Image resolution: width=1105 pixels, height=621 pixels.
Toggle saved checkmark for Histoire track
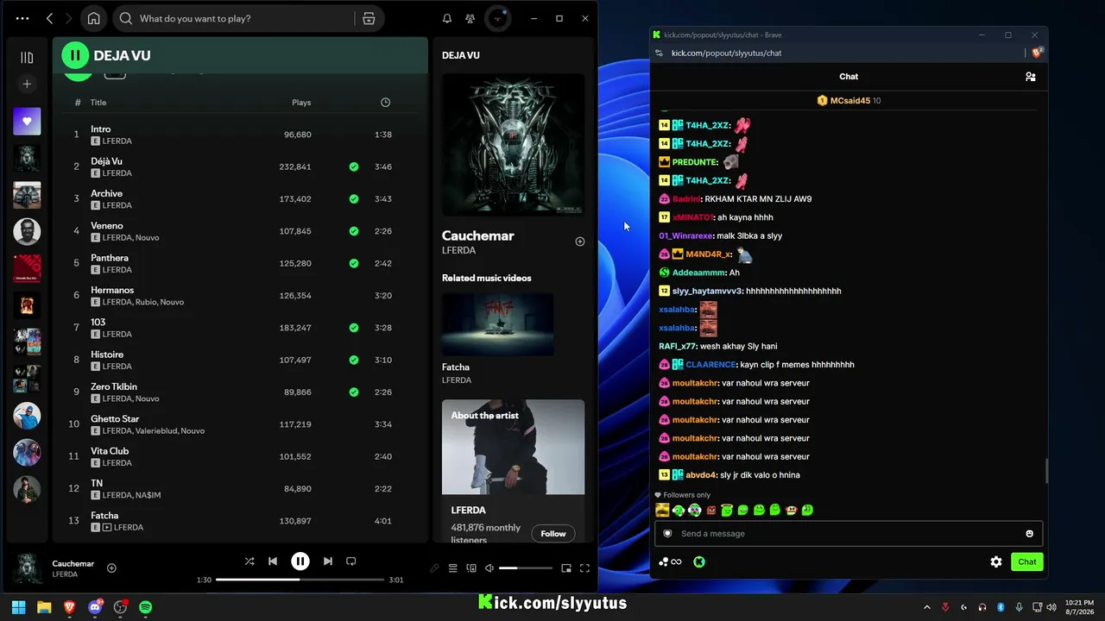[x=354, y=360]
